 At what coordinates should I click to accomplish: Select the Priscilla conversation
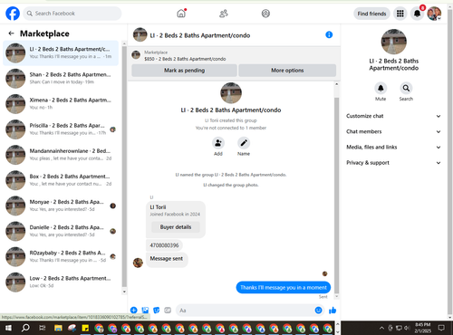[61, 129]
